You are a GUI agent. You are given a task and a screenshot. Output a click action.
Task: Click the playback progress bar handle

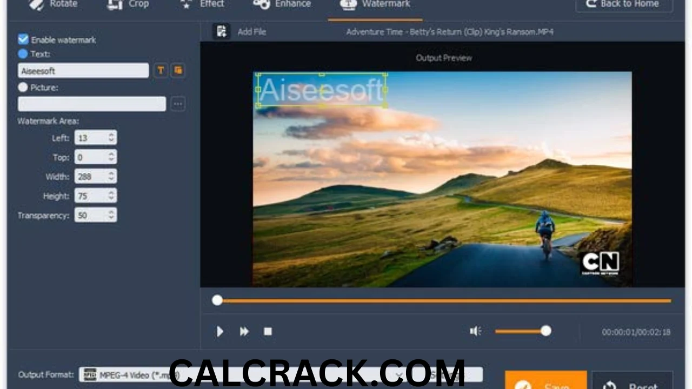[217, 300]
